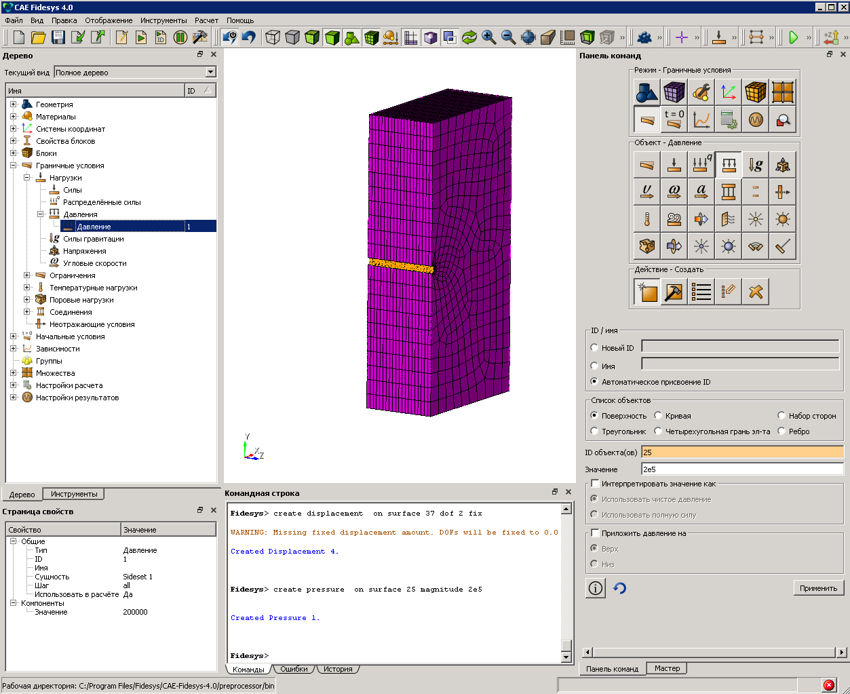850x694 pixels.
Task: Open file with the yellow folder icon
Action: point(39,37)
